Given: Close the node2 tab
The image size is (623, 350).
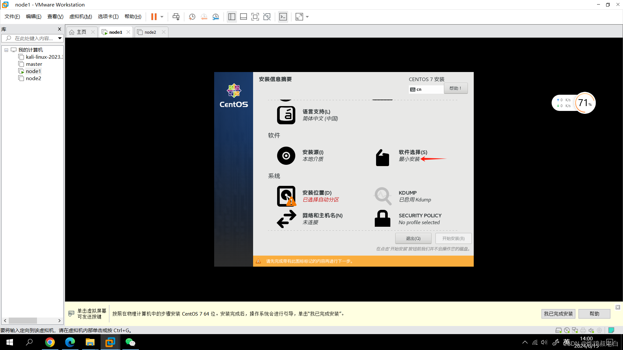Looking at the screenshot, I should (164, 32).
